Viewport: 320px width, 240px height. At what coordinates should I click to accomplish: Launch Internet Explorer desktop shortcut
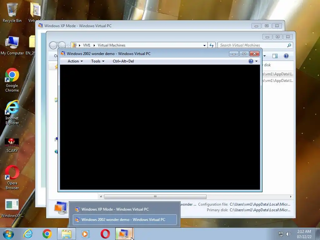tap(12, 112)
